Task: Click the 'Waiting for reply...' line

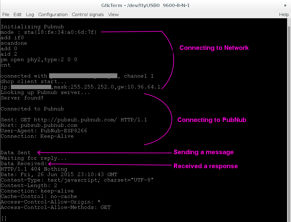Action: [34, 158]
